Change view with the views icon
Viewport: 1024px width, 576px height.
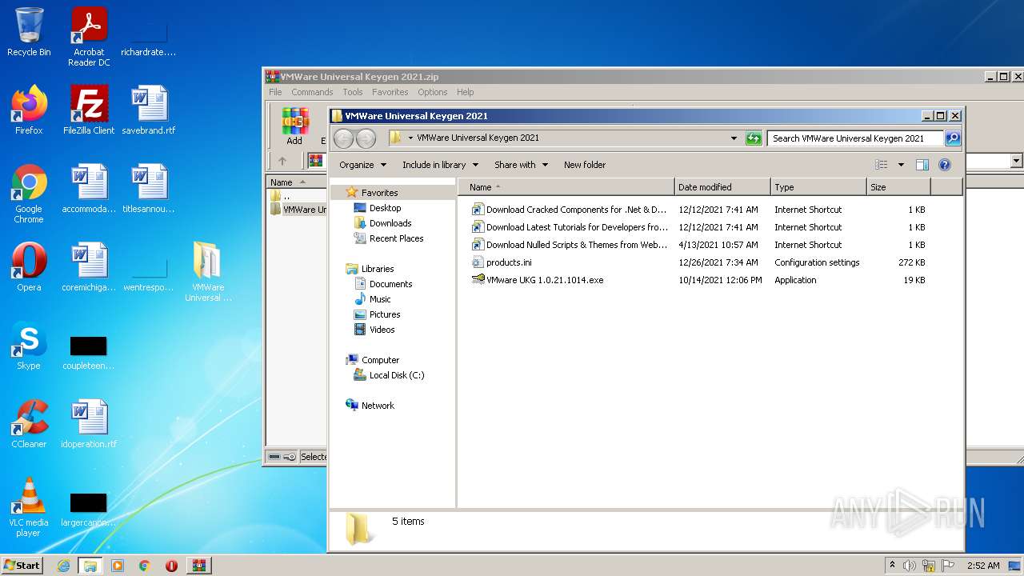[x=881, y=165]
